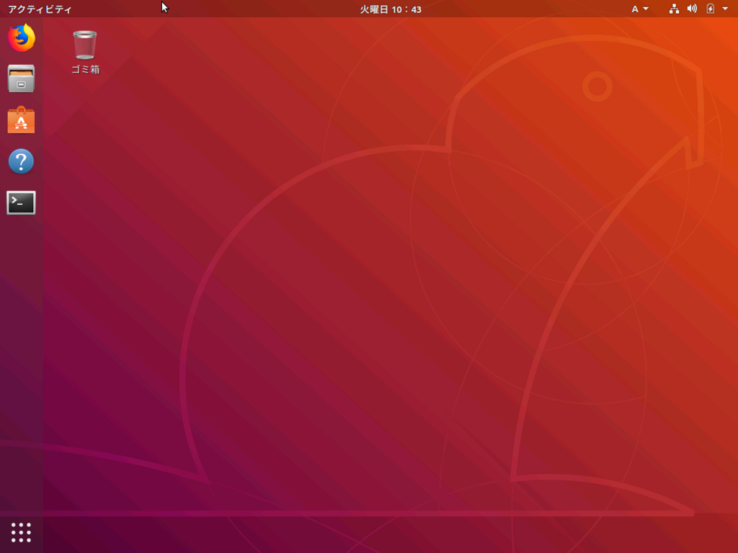Screen dimensions: 738x553
Task: Click the volume speaker icon
Action: pyautogui.click(x=692, y=9)
